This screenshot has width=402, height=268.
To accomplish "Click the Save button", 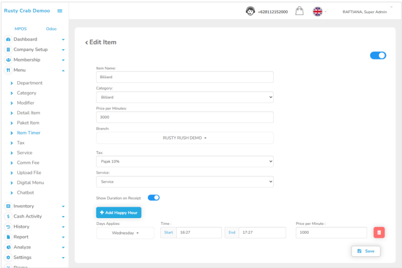I will [366, 251].
